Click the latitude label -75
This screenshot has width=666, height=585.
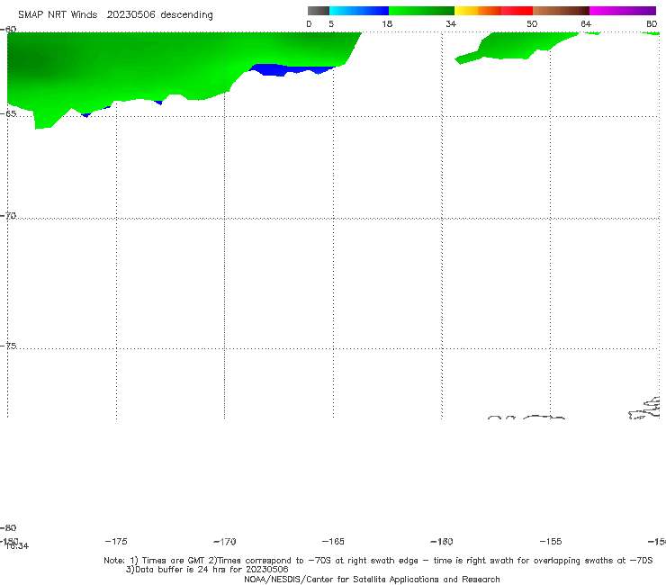point(8,346)
